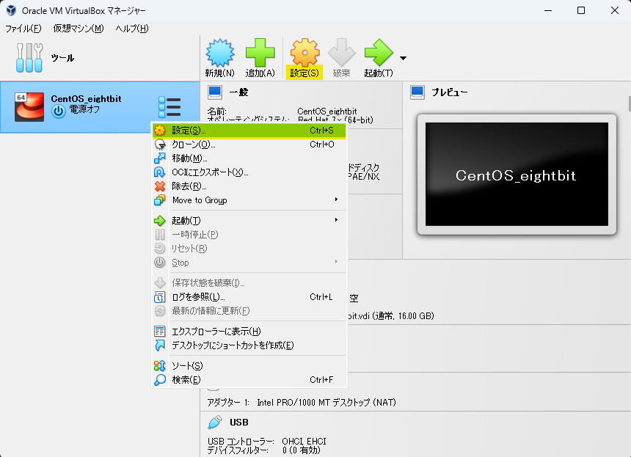Choose クローン(O)... in the context menu

tap(249, 145)
